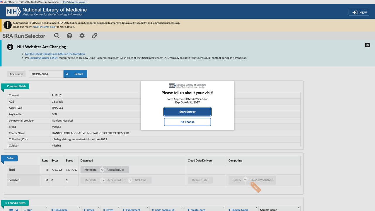This screenshot has height=211, width=375.
Task: Open the help question mark icon
Action: click(x=69, y=36)
